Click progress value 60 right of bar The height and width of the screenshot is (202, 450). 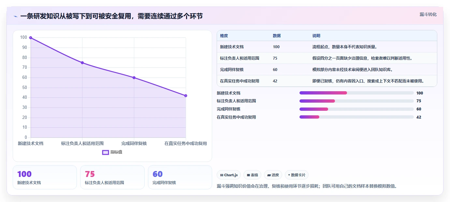point(419,109)
